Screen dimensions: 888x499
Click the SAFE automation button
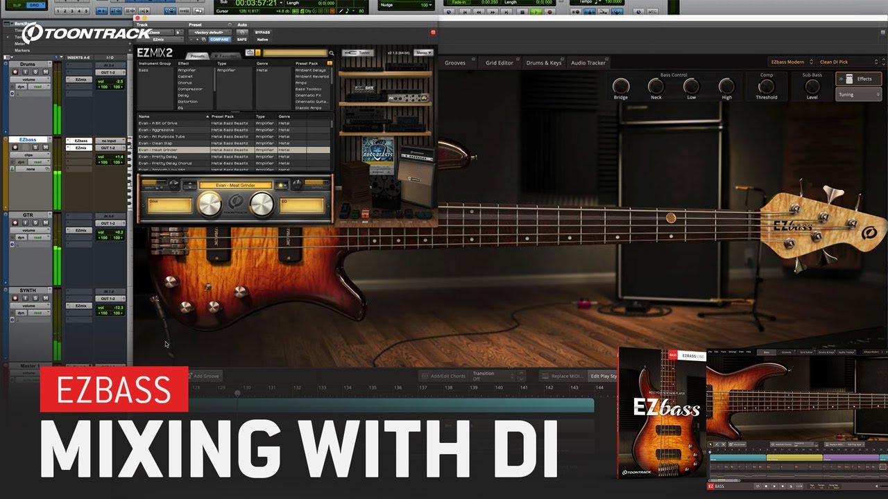pyautogui.click(x=242, y=40)
